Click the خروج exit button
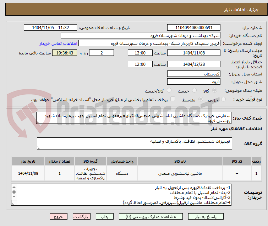268x226 pixels. point(59,217)
